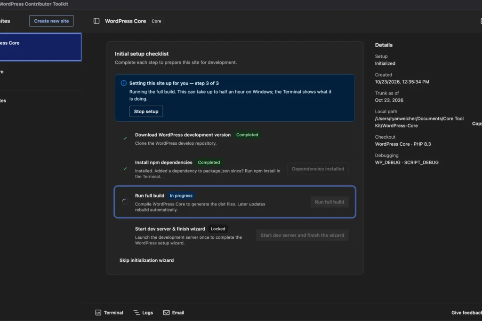
Task: Click the checkmark next to Install npm dependencies
Action: point(125,168)
